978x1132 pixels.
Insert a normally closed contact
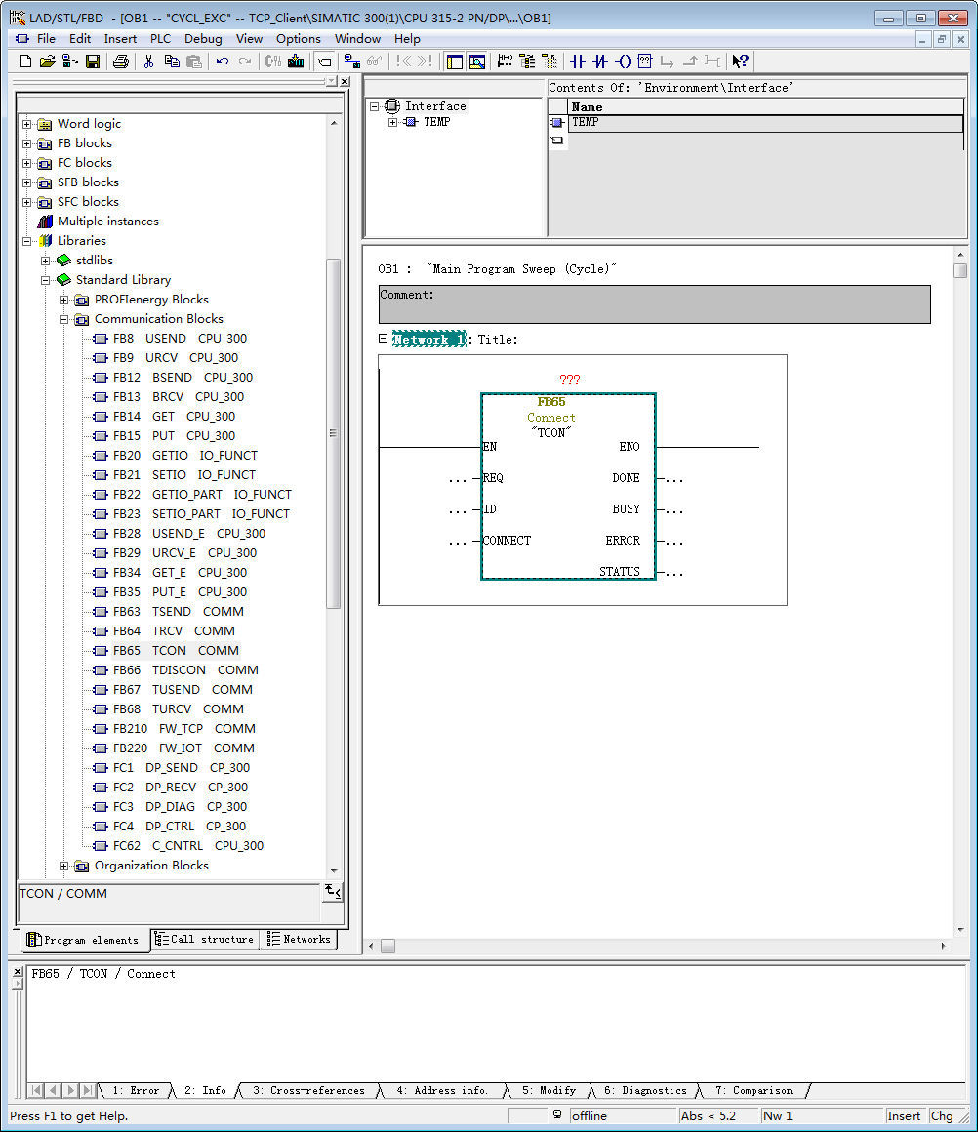tap(600, 61)
